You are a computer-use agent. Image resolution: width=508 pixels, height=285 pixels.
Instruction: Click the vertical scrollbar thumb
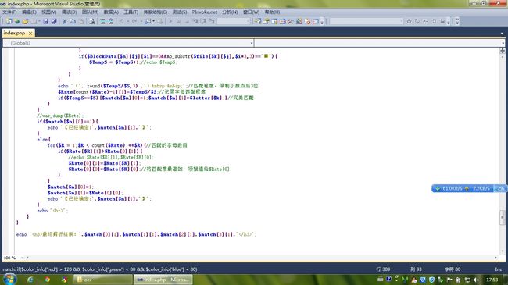pos(503,217)
